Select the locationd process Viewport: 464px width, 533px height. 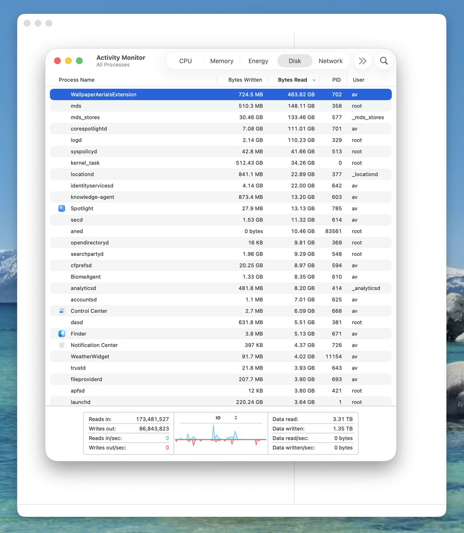(220, 174)
